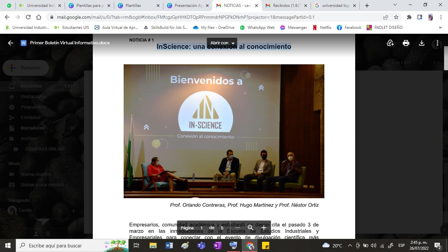This screenshot has width=448, height=252.
Task: Zoom in the document preview
Action: pyautogui.click(x=263, y=228)
